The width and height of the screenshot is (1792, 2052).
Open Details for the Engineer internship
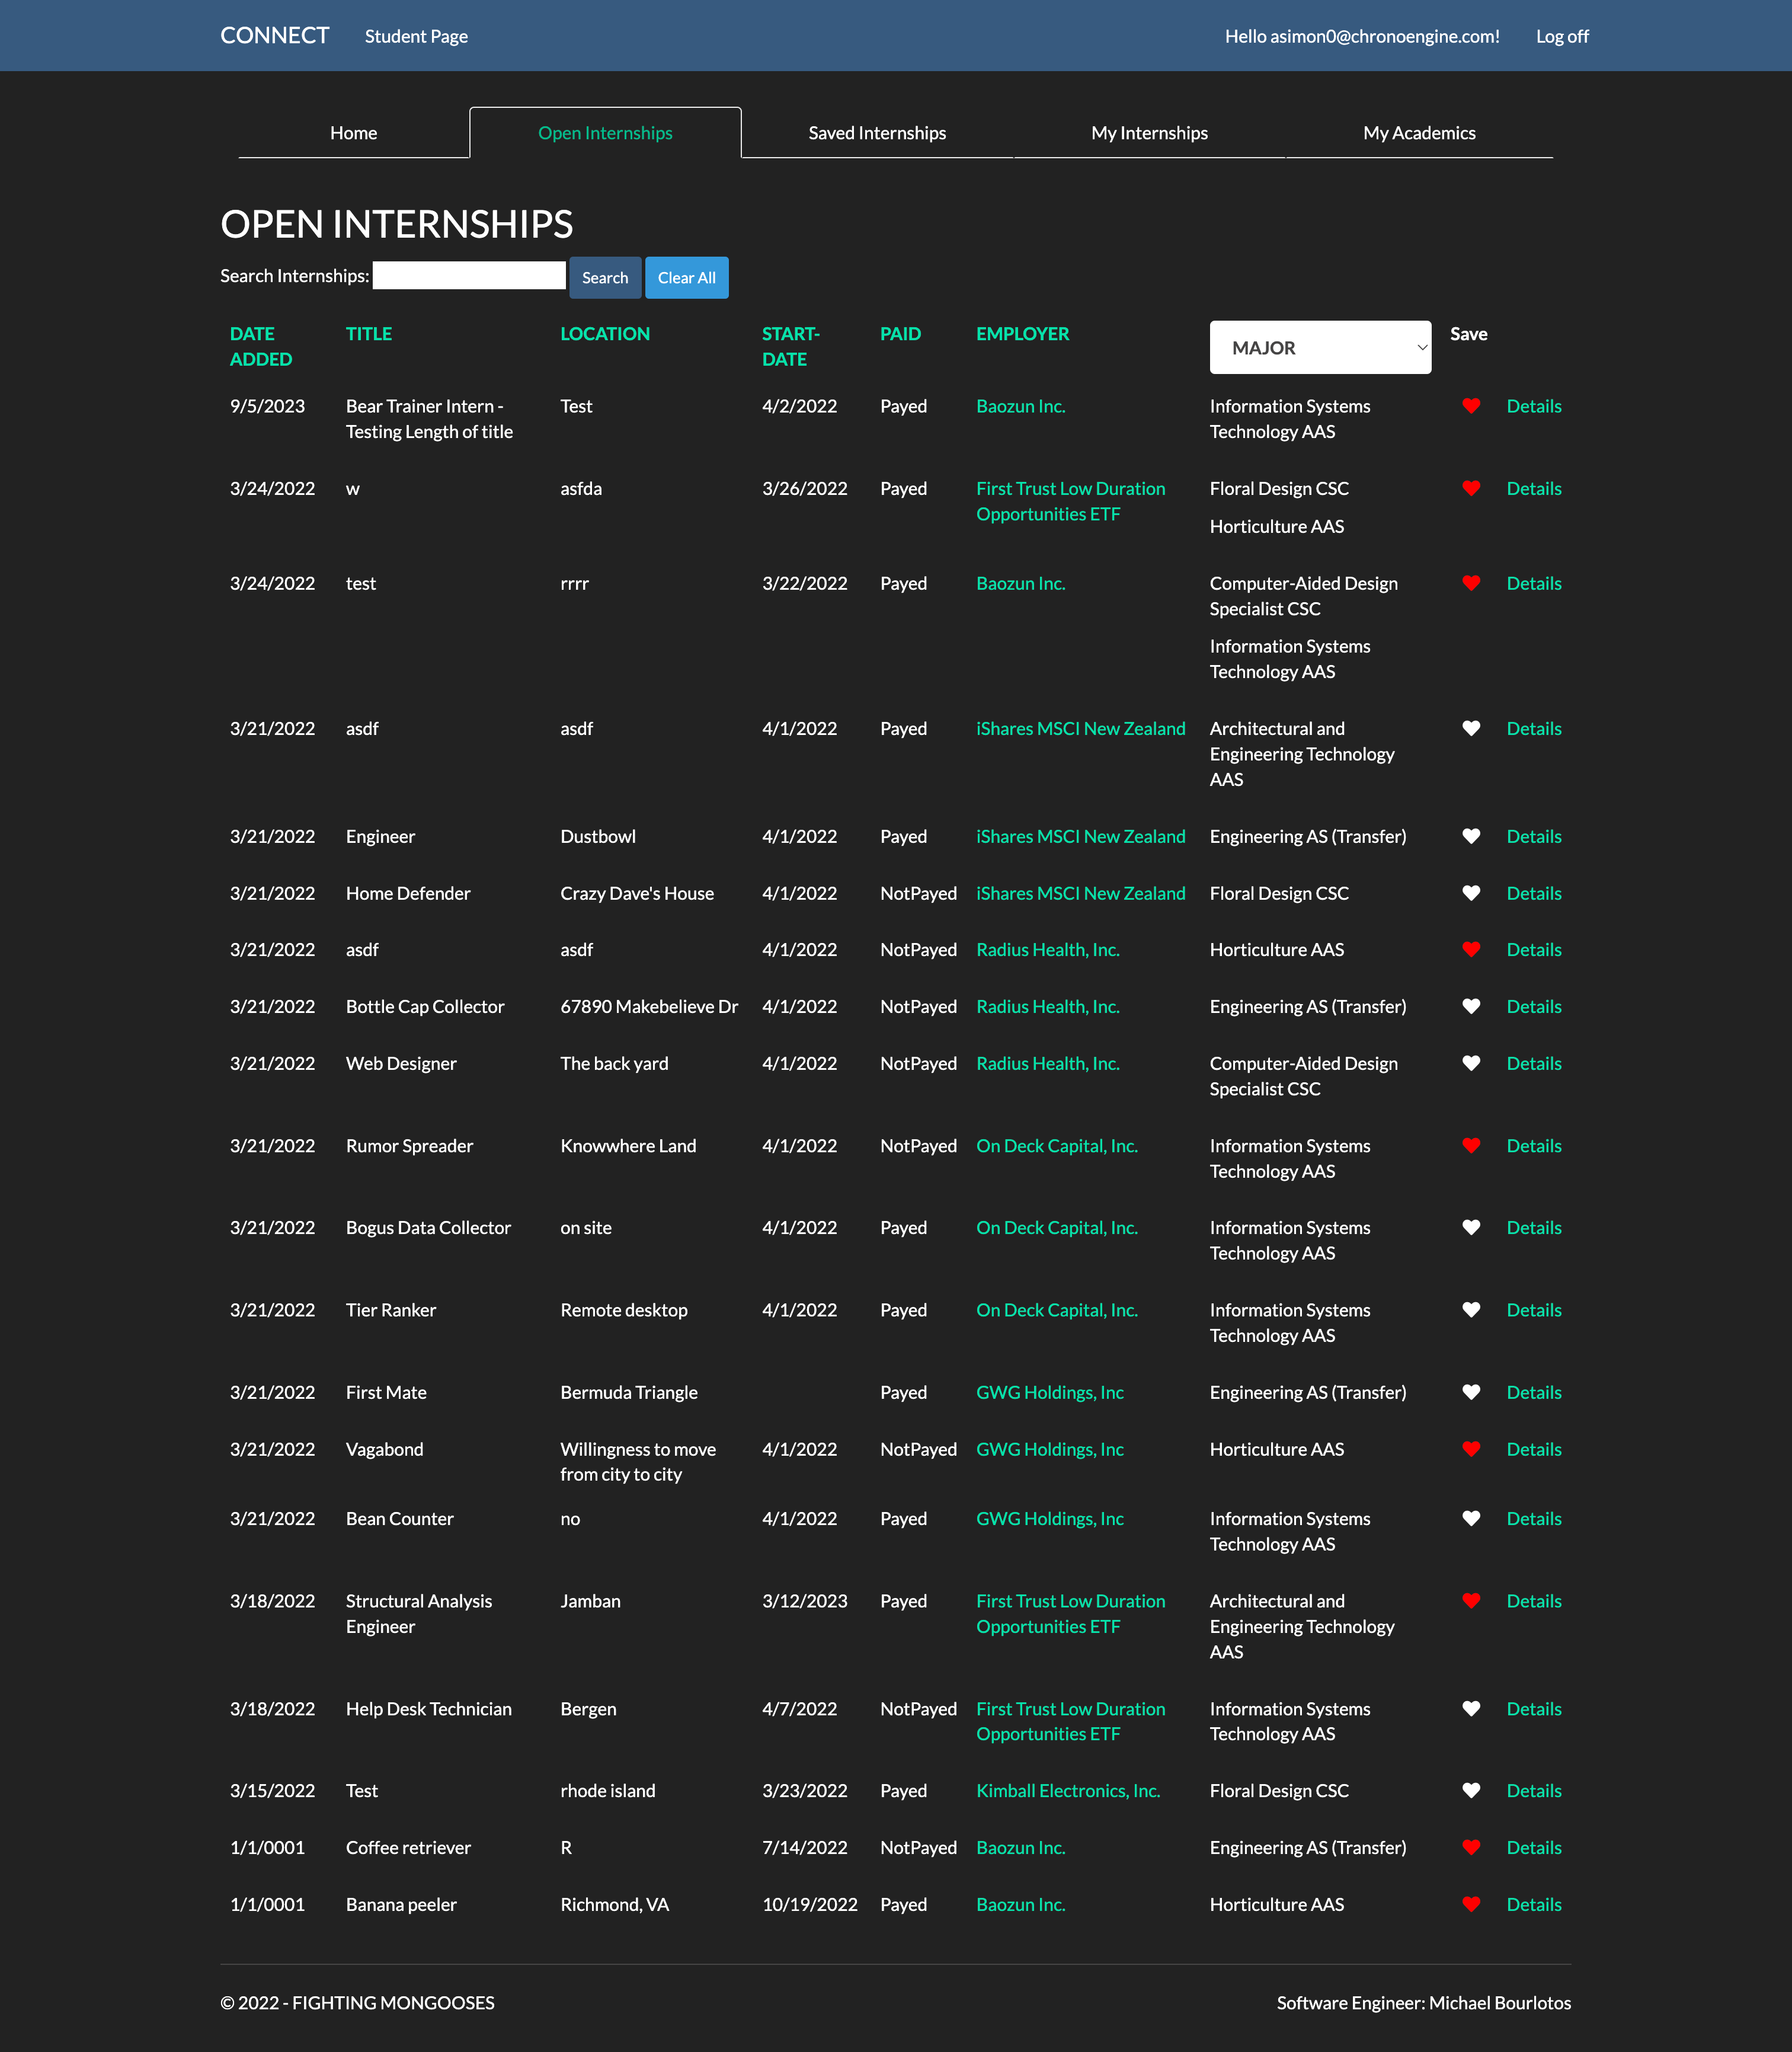tap(1533, 836)
